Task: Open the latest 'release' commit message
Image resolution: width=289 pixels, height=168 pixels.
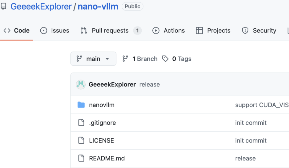Action: click(149, 84)
